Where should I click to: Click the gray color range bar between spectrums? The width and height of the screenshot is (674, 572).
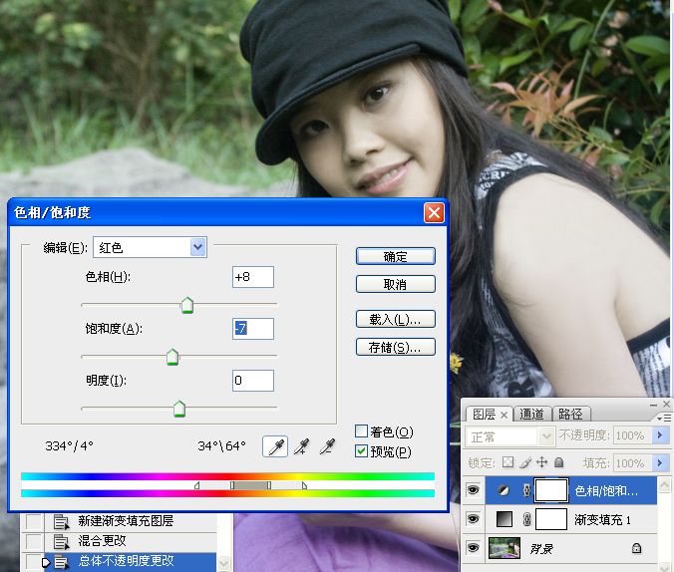coord(250,485)
